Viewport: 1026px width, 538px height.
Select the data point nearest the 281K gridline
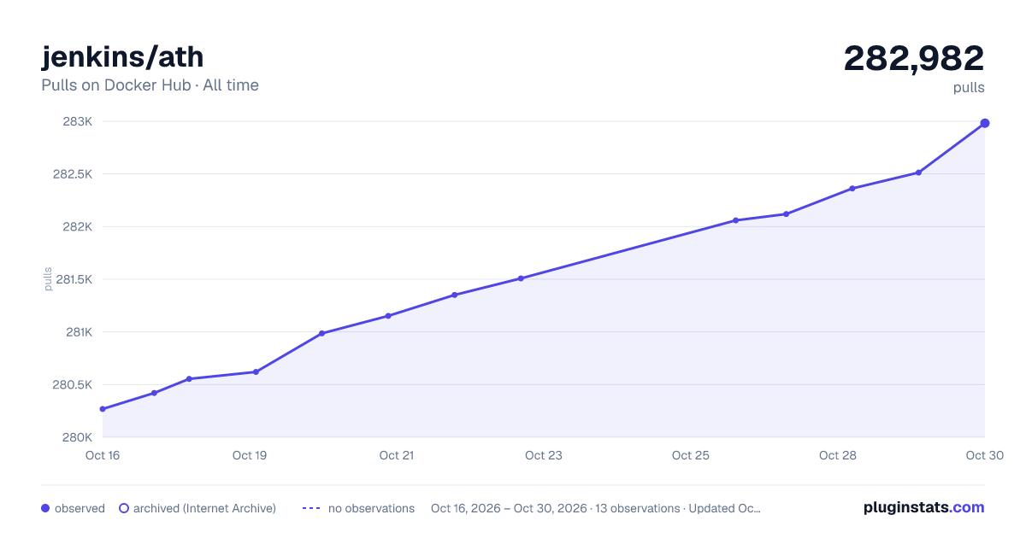coord(321,333)
